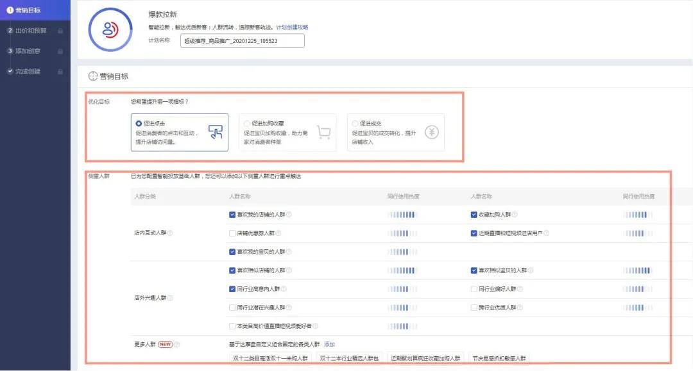
Task: Uncheck 喜欢我的店铺的人群 checkbox
Action: point(232,215)
